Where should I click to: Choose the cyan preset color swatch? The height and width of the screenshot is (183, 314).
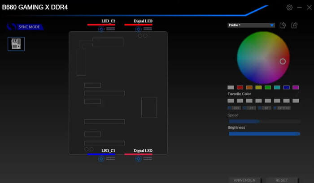pos(277,88)
